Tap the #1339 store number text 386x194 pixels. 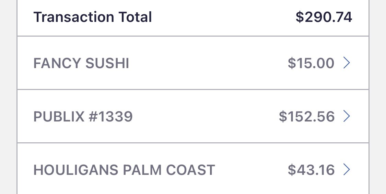point(111,116)
